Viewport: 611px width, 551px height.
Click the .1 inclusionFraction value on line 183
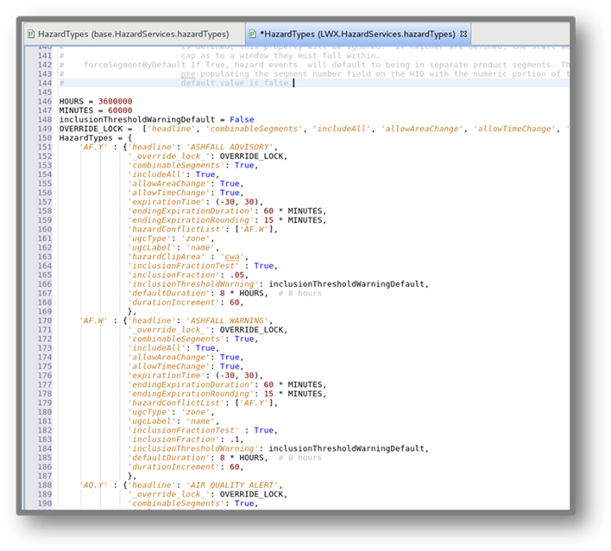coord(235,440)
